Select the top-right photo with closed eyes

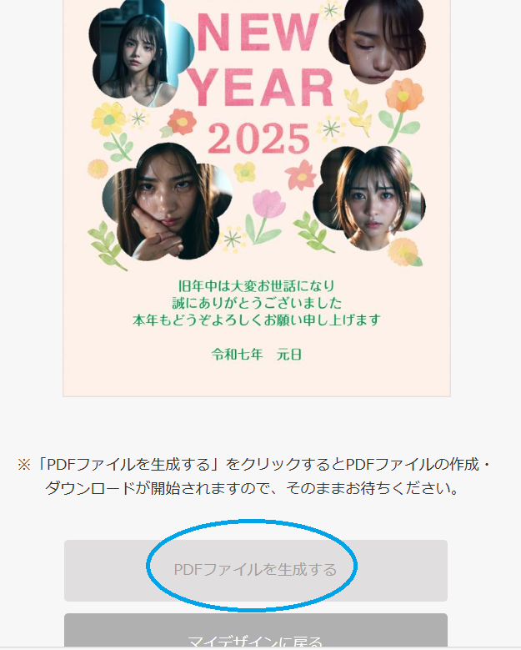click(377, 39)
